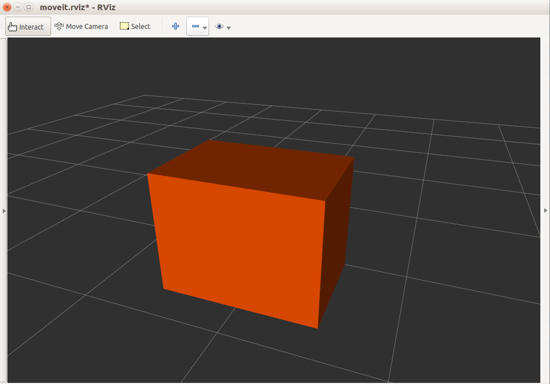Screen dimensions: 550x384
Task: Close the RViz window
Action: (7, 7)
